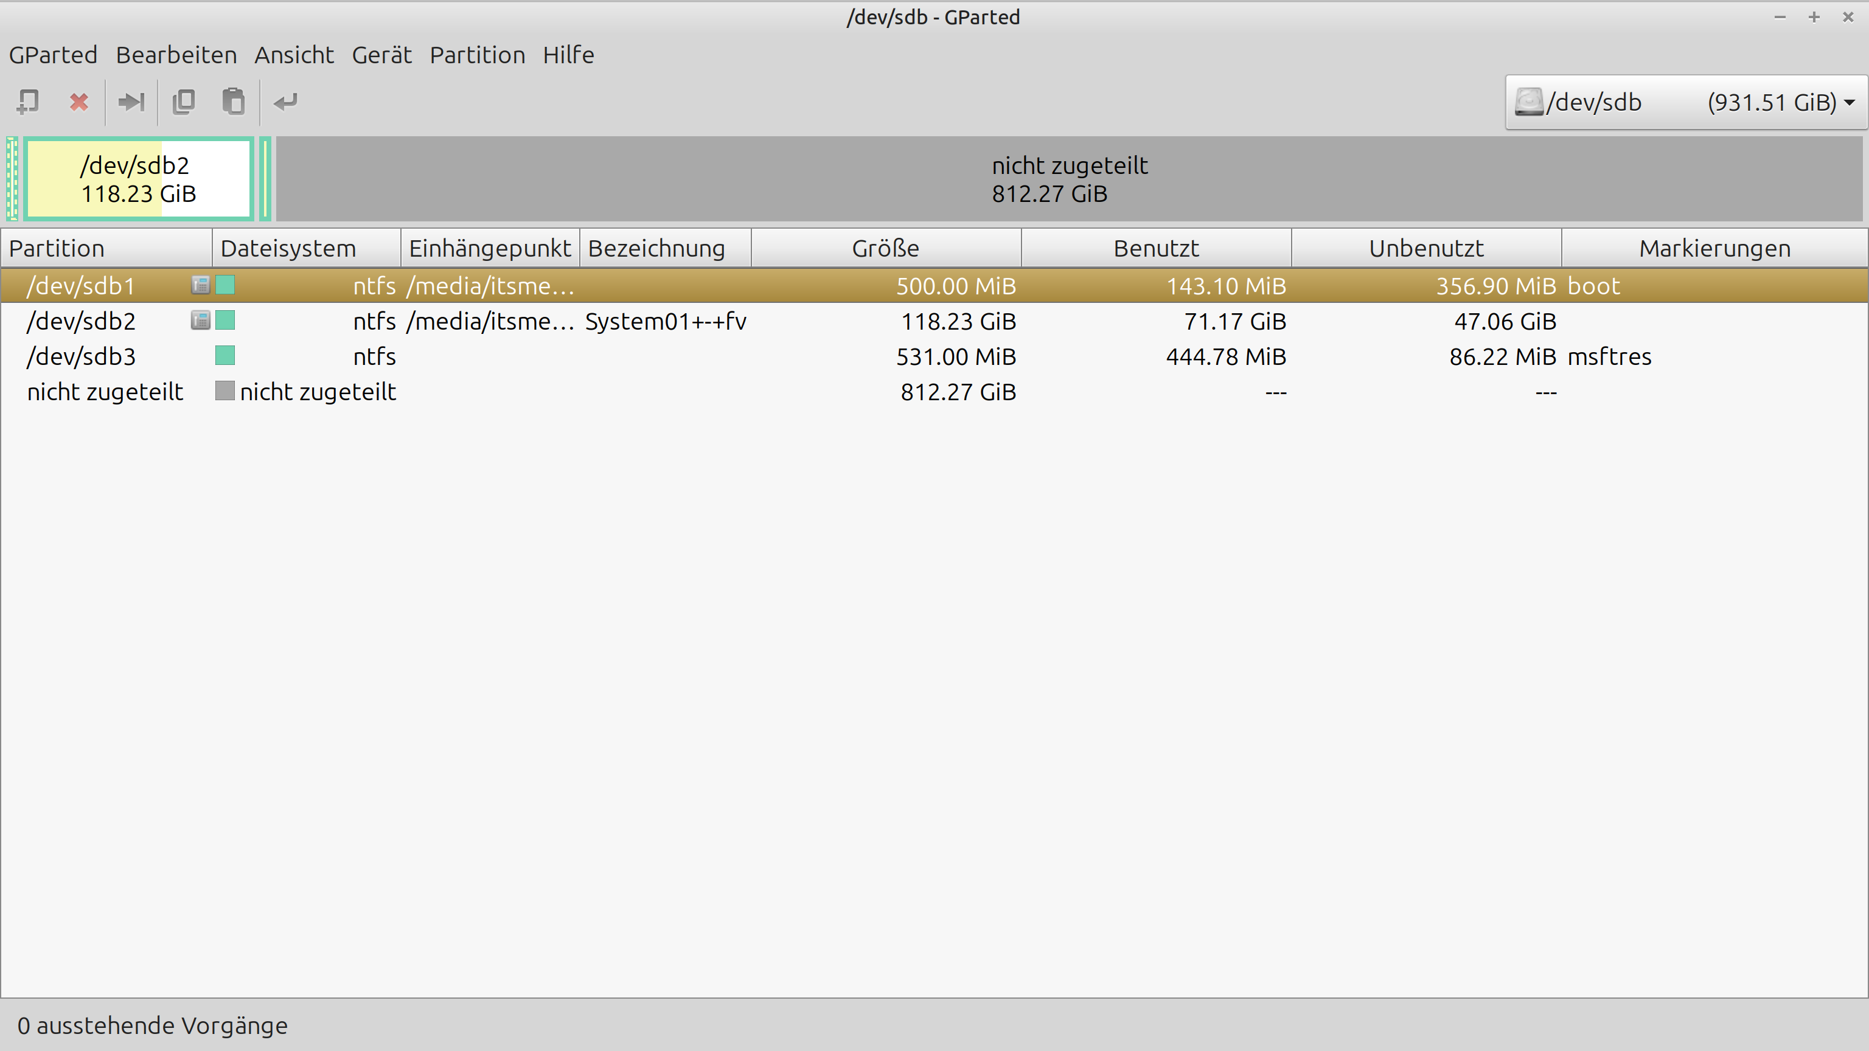Select the /dev/sdb2 block in disk map
1869x1051 pixels.
tap(138, 179)
